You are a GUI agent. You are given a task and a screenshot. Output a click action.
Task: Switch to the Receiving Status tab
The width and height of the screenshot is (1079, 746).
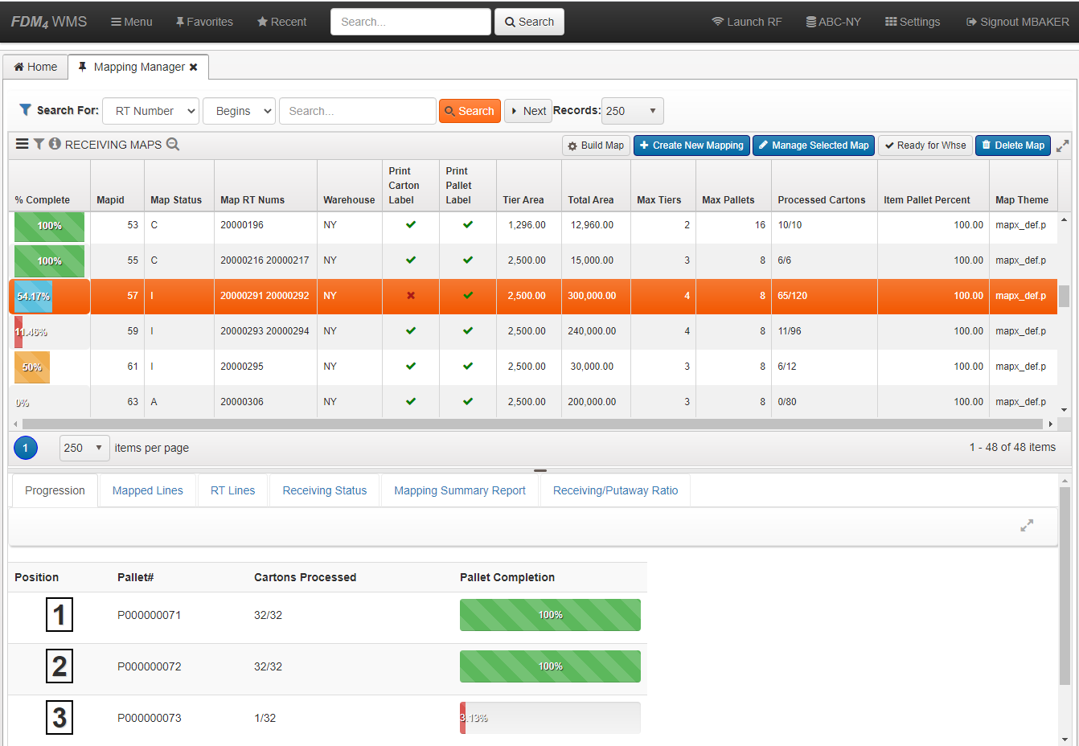click(325, 490)
